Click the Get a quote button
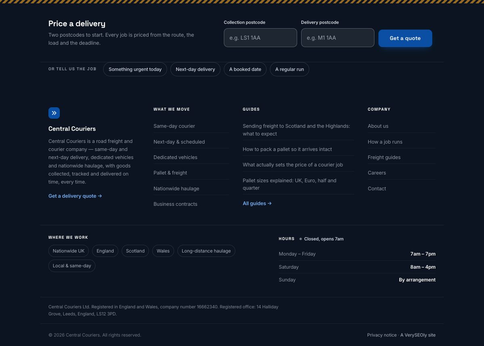Viewport: 484px width, 346px height. point(405,38)
